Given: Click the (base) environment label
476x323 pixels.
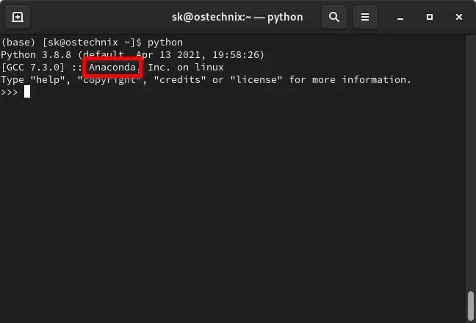Looking at the screenshot, I should (18, 42).
